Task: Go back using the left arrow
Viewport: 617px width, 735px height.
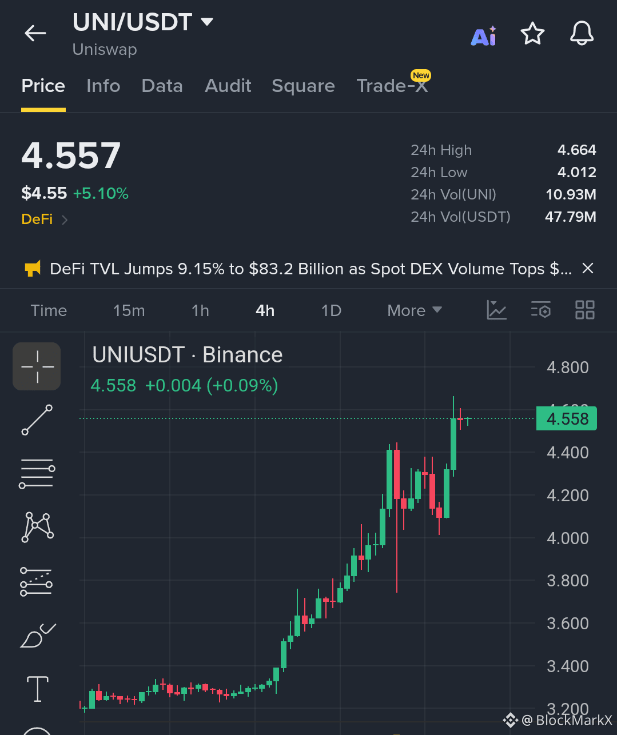Action: (x=35, y=33)
